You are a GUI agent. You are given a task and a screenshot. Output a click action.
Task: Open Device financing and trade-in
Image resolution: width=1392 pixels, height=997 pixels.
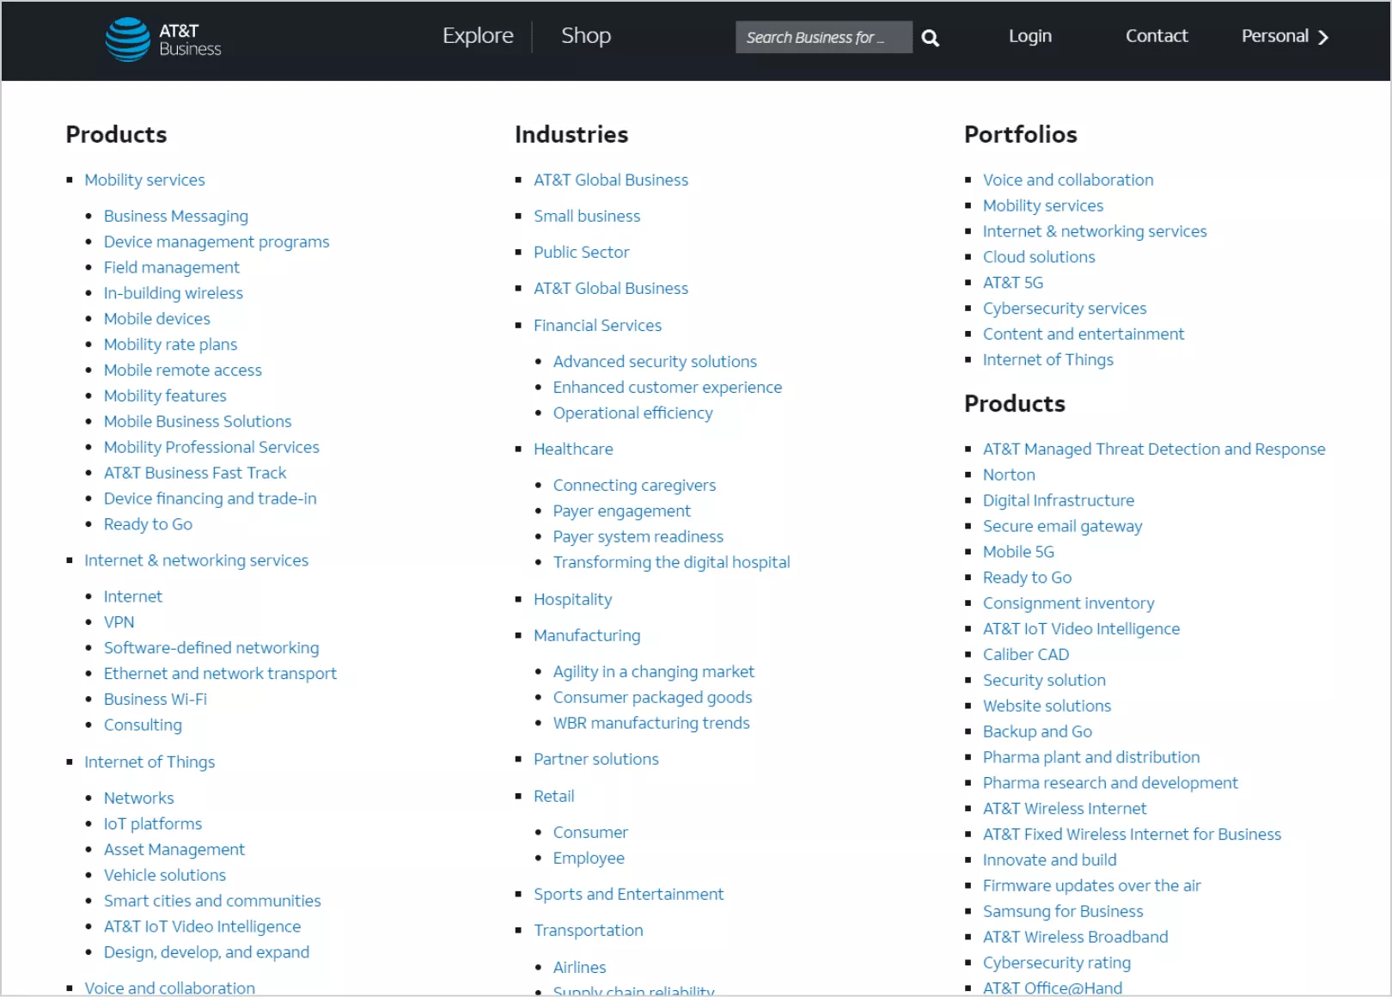(x=211, y=498)
